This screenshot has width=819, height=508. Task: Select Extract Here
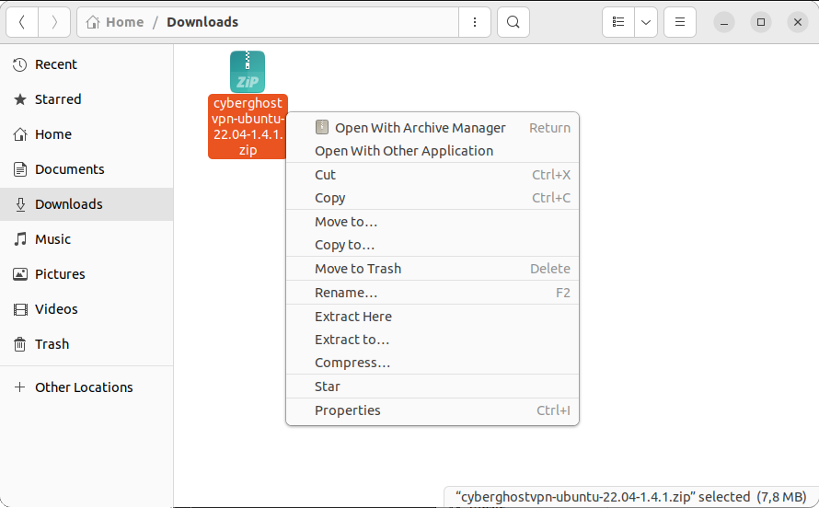click(433, 317)
